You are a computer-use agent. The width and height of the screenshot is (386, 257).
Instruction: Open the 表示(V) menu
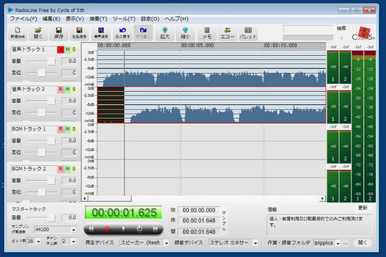(x=75, y=19)
